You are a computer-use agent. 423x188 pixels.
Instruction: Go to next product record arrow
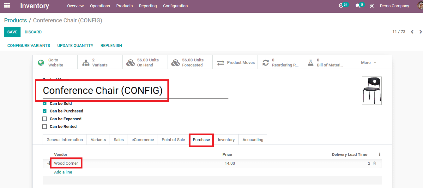pos(420,32)
